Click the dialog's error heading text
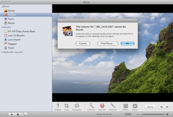The width and height of the screenshot is (173, 117). 101,28
